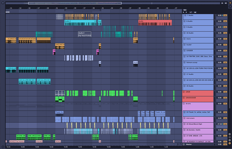Select first 124-LIL-JON-GO-GO clip
Viewport: 232px width, 149px height.
click(x=27, y=81)
